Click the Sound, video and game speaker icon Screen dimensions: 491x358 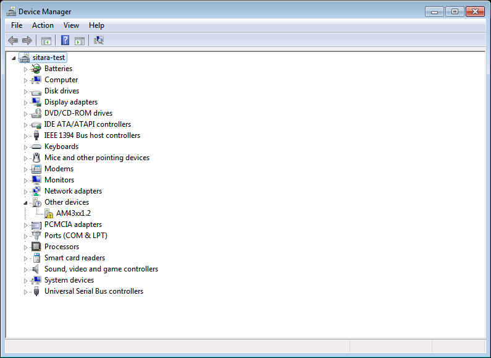coord(36,269)
